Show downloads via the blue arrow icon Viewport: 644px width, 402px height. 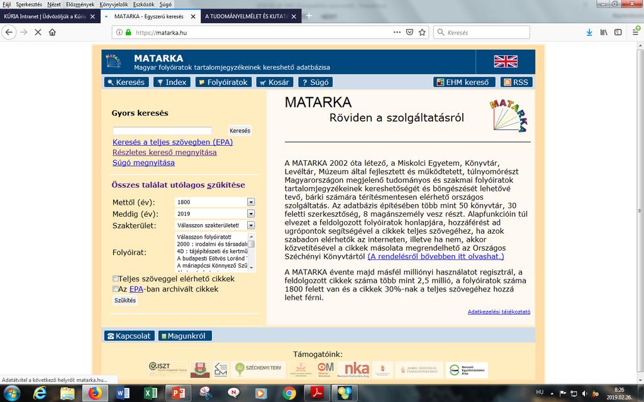click(x=589, y=33)
